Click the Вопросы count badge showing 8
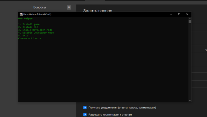 (69, 7)
